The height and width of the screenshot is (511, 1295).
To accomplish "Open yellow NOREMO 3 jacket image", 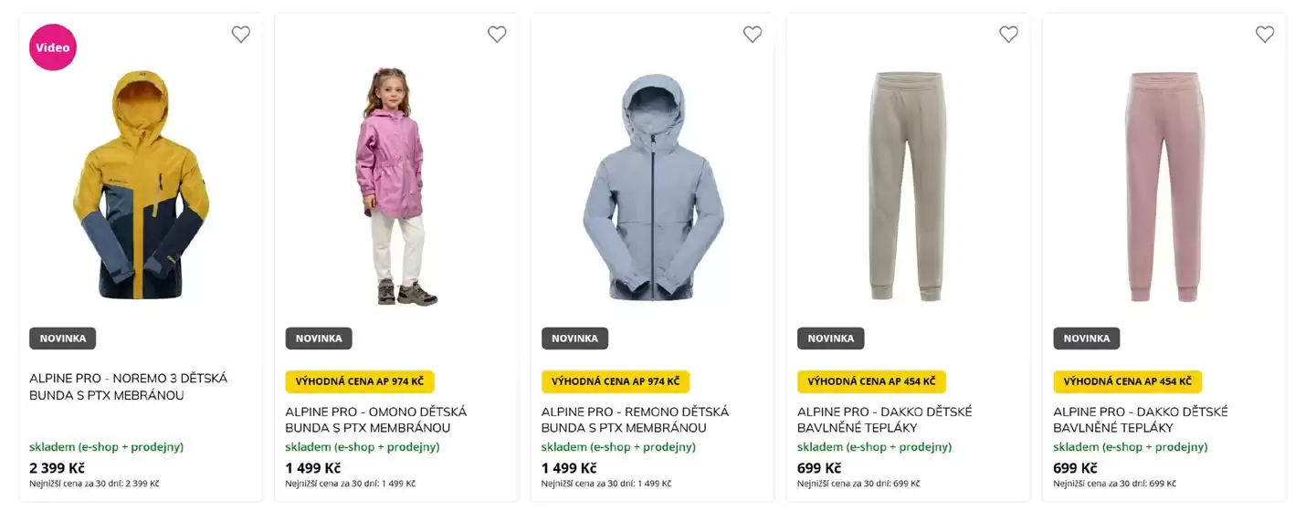I will click(141, 187).
